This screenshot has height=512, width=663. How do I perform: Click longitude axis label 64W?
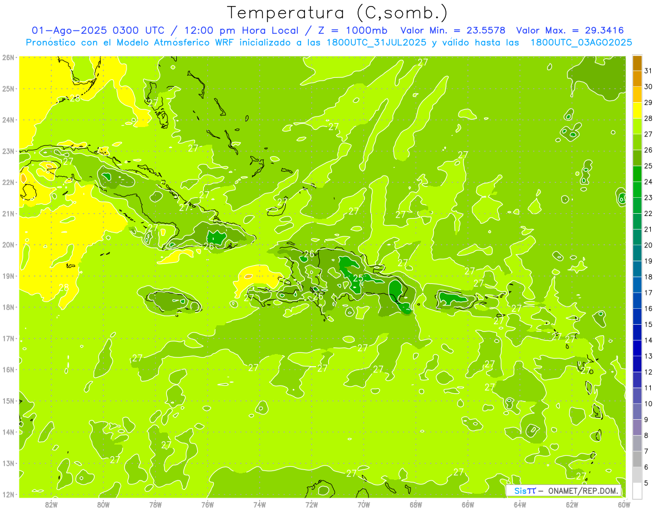coord(520,504)
